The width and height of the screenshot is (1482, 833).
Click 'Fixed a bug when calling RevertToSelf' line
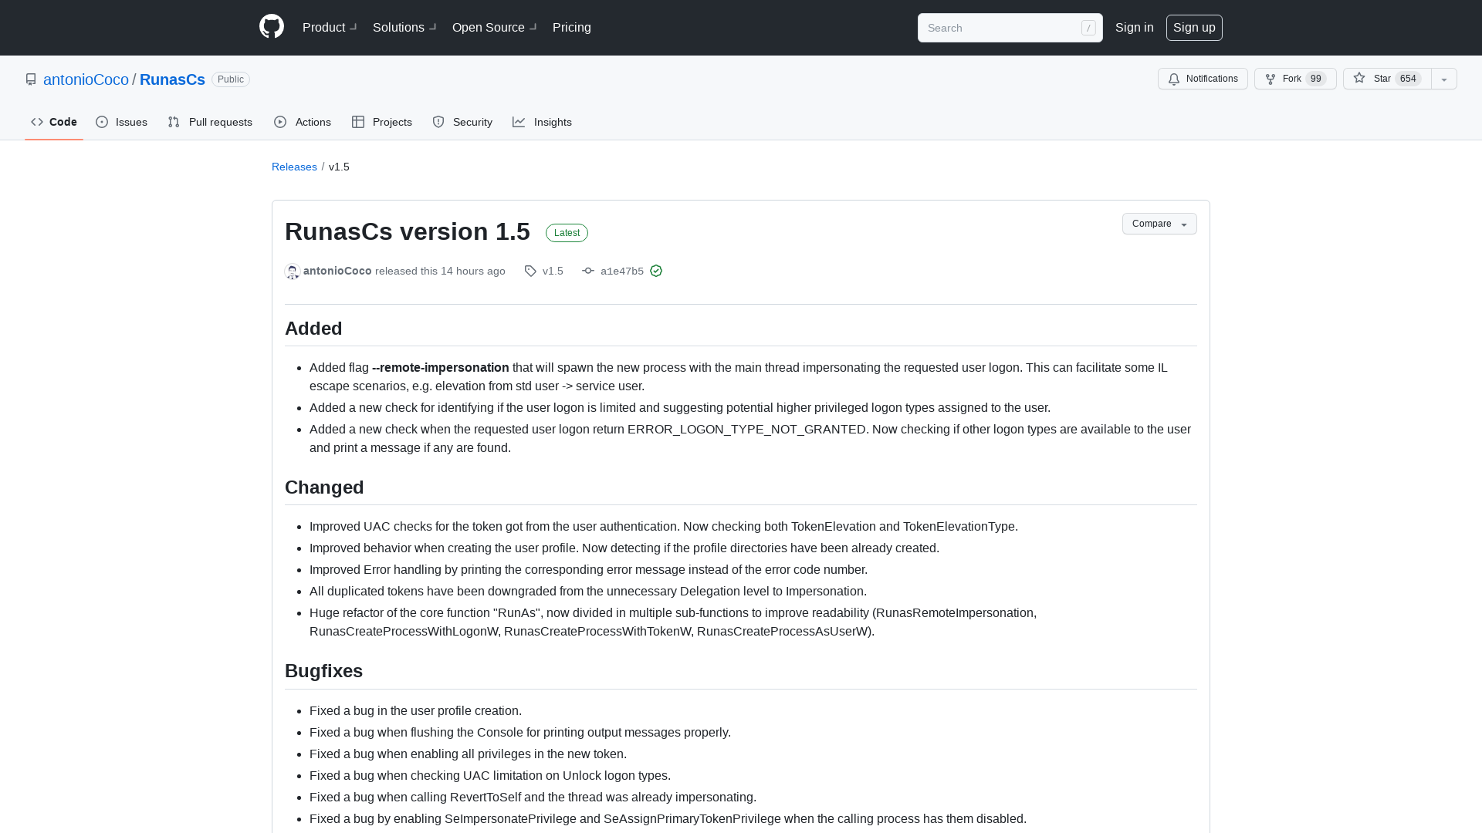pos(533,798)
